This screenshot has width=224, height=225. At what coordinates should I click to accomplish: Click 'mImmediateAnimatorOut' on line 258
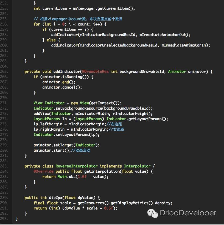click(163, 35)
